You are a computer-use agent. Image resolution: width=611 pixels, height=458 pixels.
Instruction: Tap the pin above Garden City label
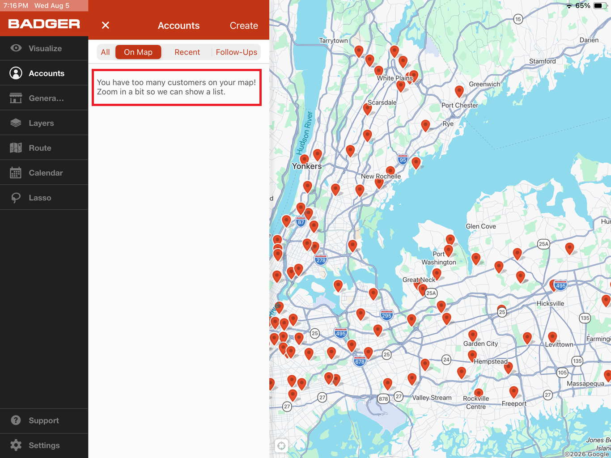click(x=473, y=335)
